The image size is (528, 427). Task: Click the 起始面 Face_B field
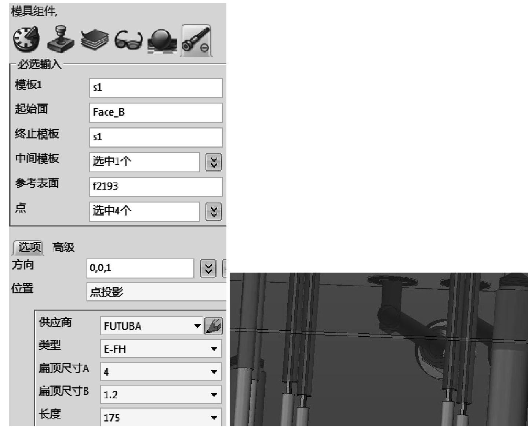[156, 112]
